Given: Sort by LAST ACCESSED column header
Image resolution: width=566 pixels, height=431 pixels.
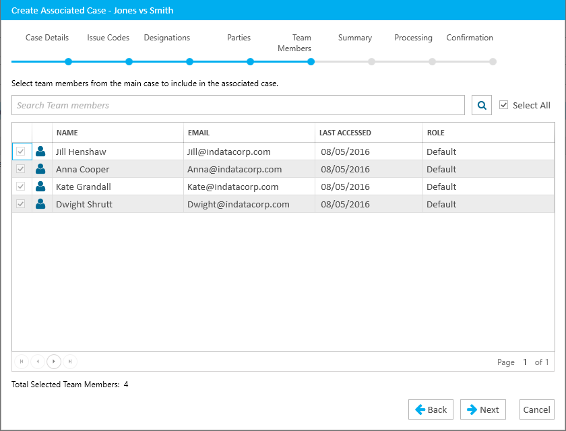Looking at the screenshot, I should pos(345,133).
